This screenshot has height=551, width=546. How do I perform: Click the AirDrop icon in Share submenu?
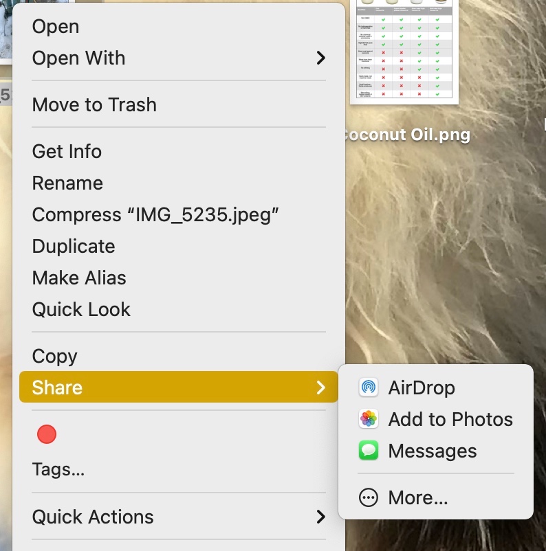click(x=369, y=387)
